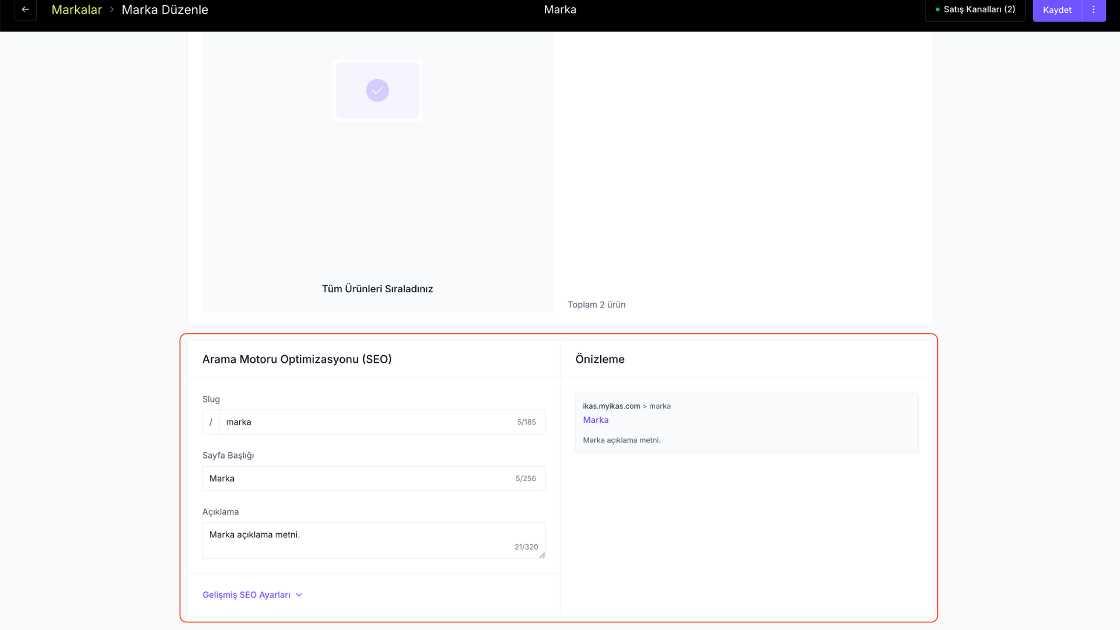This screenshot has height=630, width=1120.
Task: Click the Açıklama field label
Action: 220,512
